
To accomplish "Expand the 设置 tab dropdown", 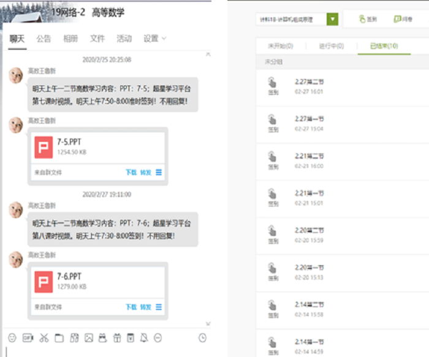I will point(164,39).
